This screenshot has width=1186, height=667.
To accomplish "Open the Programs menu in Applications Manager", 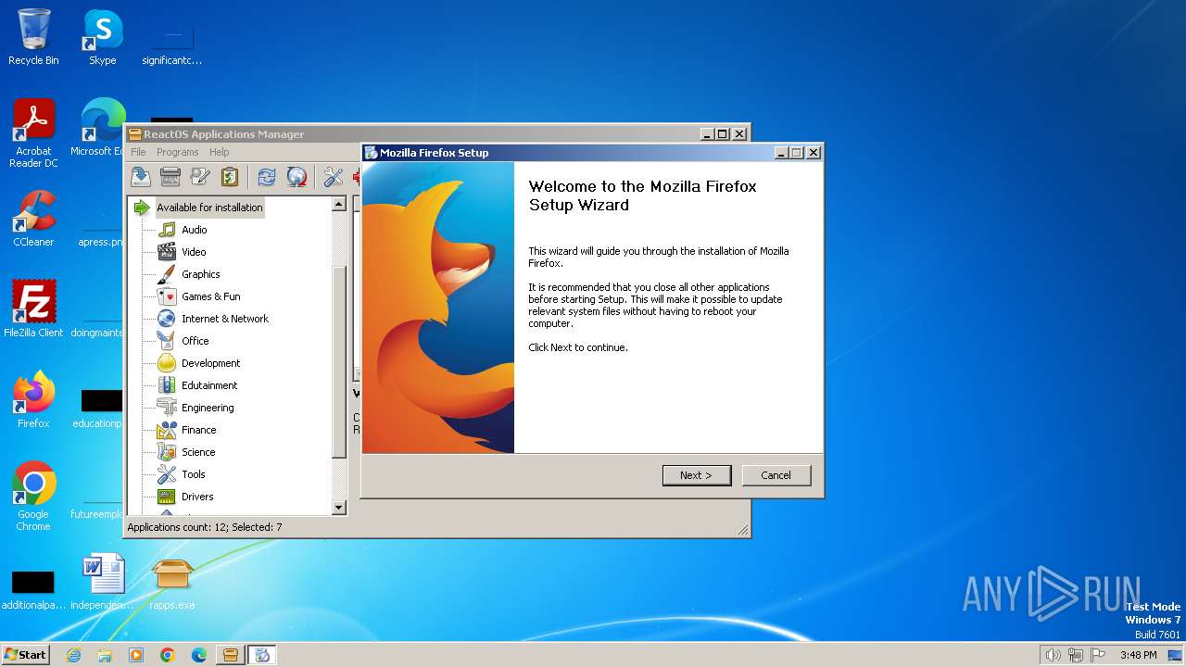I will point(177,152).
